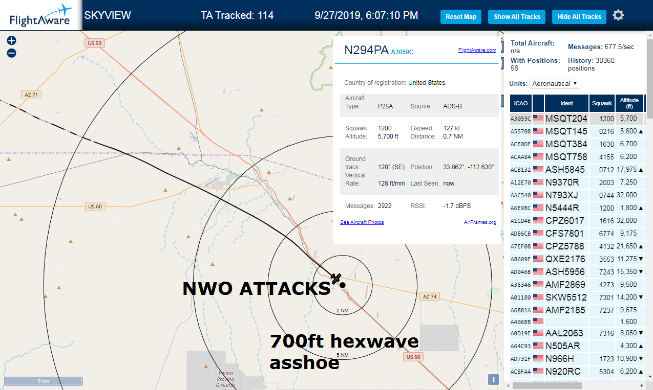Screen dimensions: 653x390
Task: Open See Aircraft Photos link
Action: 362,222
